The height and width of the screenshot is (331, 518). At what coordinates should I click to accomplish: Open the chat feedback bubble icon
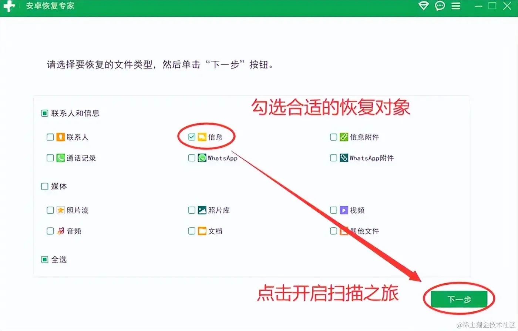pos(440,6)
